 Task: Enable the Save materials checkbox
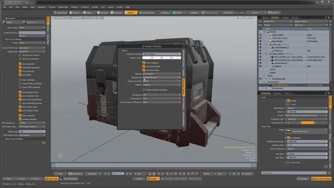[x=20, y=80]
